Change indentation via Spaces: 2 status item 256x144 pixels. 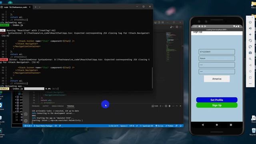[x=124, y=126]
